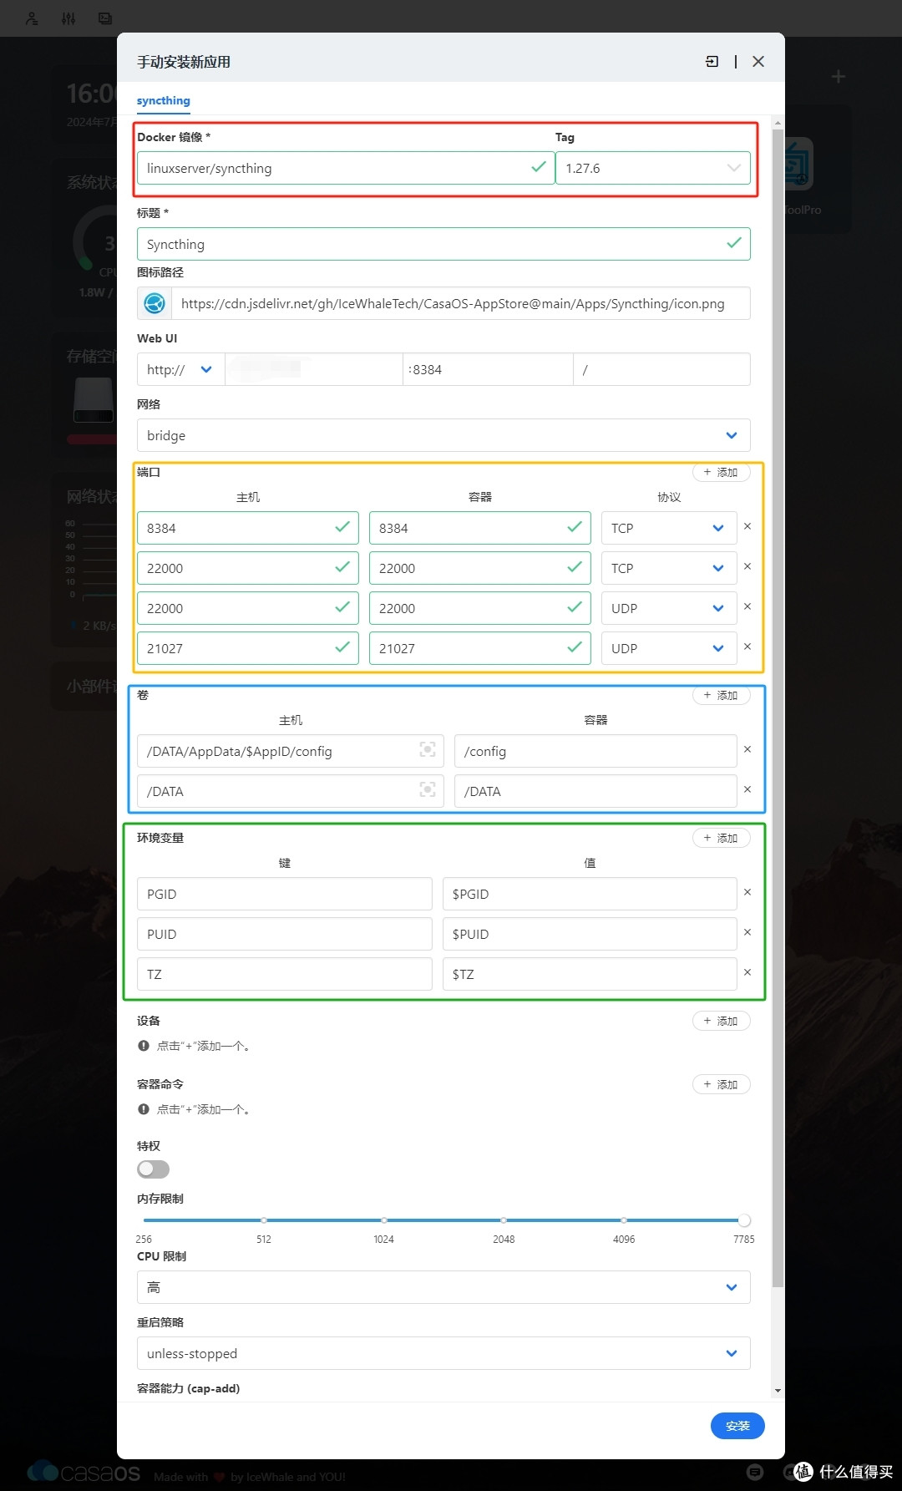Remove the 22000 UDP port row
This screenshot has height=1491, width=902.
(747, 606)
